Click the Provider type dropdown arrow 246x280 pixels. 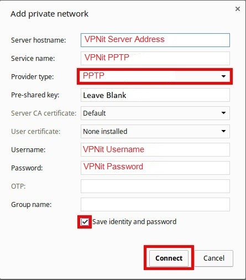pos(223,76)
